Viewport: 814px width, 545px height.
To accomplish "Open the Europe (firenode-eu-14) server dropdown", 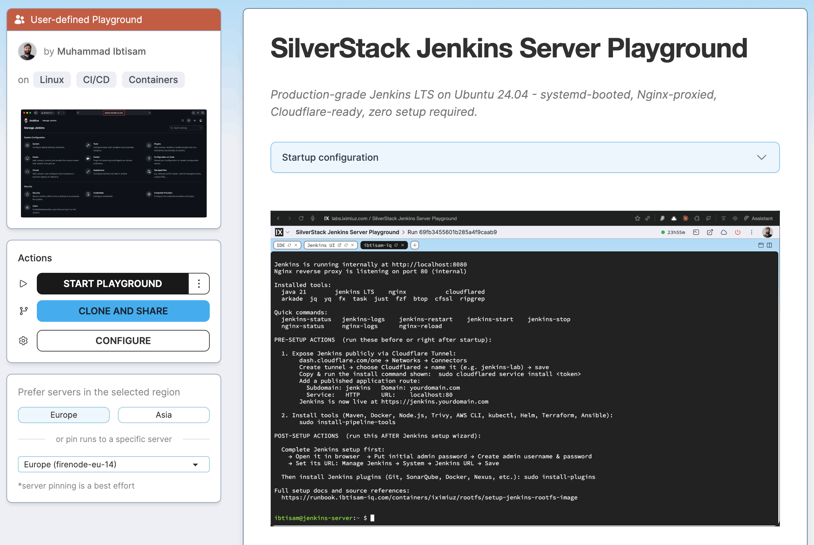I will 113,464.
